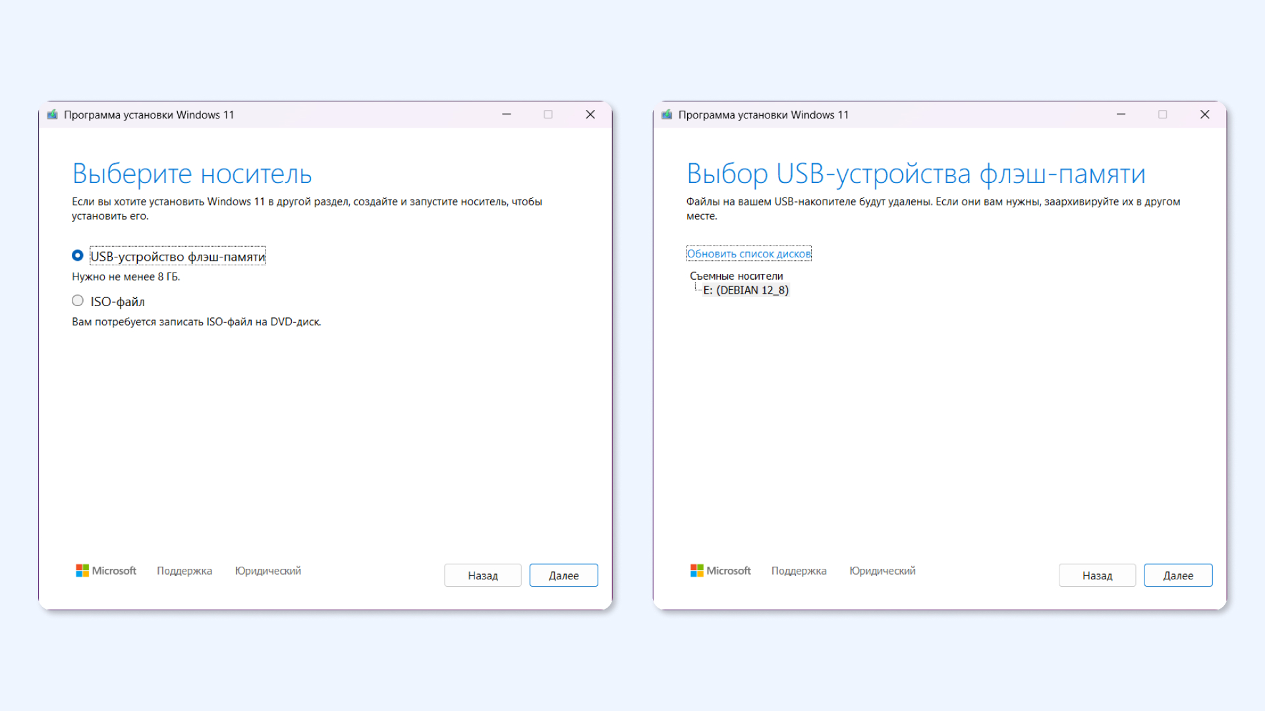Click the 'Нужно не менее 8 ГБ.' text

click(126, 277)
